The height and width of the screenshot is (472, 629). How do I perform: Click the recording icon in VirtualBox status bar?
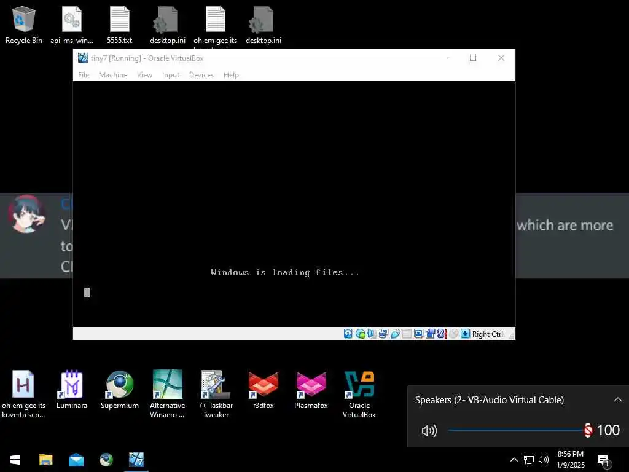pyautogui.click(x=430, y=334)
